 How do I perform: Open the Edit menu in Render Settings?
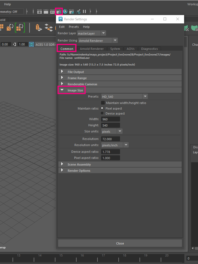coord(62,27)
